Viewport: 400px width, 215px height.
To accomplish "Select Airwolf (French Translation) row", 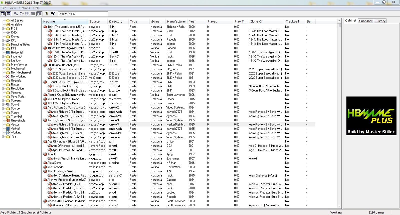I will coord(179,158).
